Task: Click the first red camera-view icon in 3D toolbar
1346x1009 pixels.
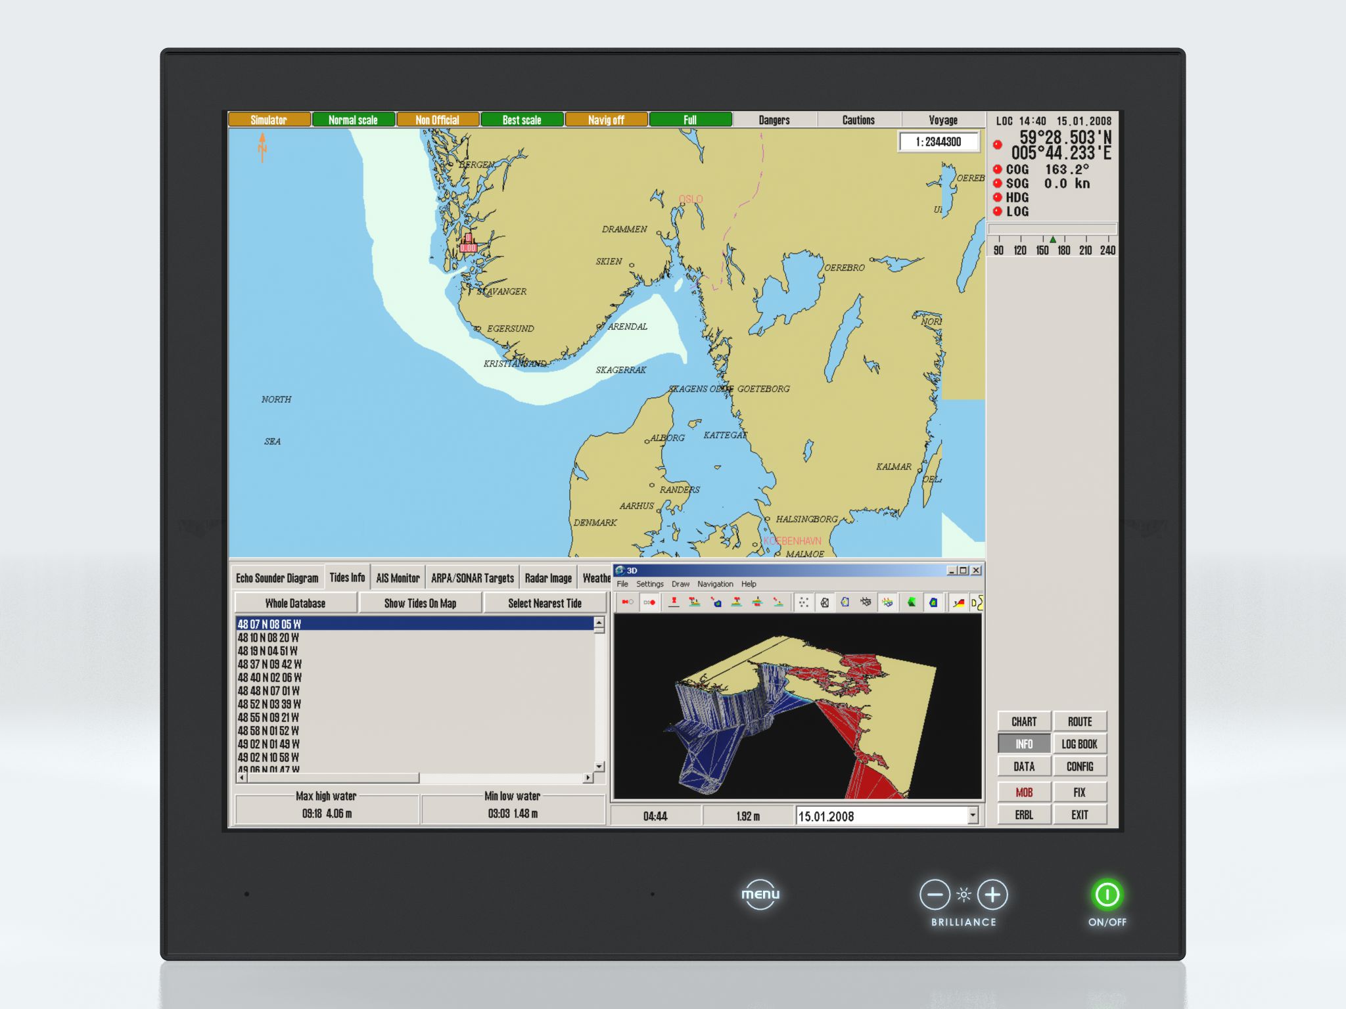Action: point(628,602)
